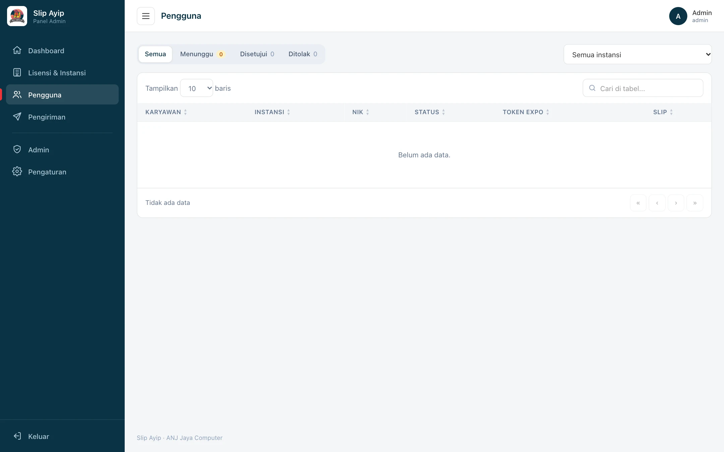Switch to Semua tab

(155, 54)
